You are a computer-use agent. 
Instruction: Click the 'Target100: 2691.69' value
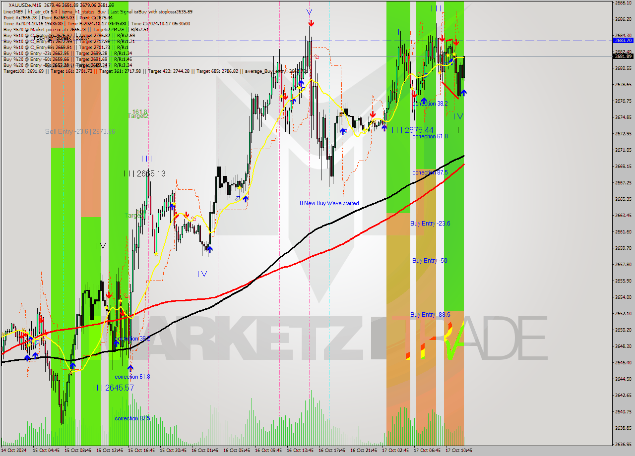click(24, 71)
